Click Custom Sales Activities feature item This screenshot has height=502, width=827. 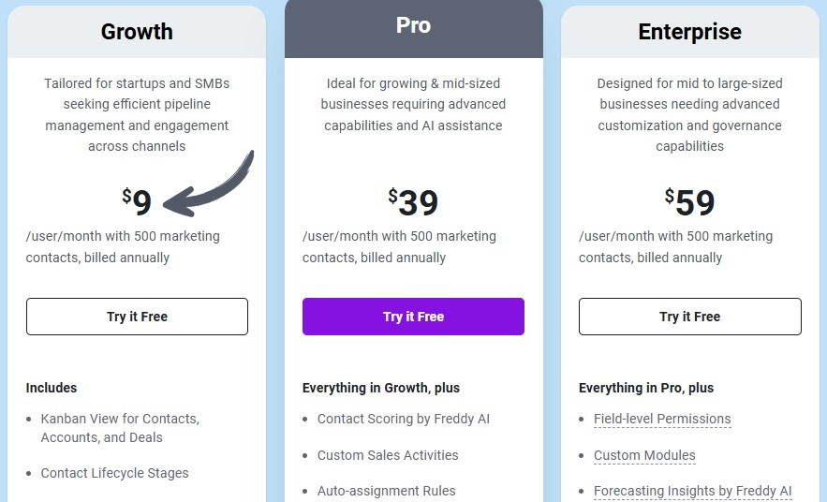(388, 455)
